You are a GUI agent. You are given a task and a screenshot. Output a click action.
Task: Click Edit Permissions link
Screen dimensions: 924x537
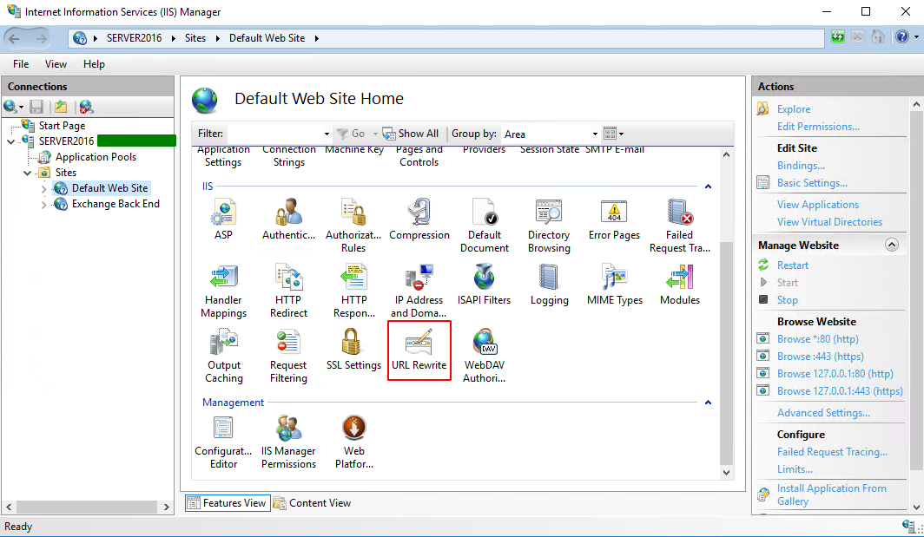pos(818,127)
